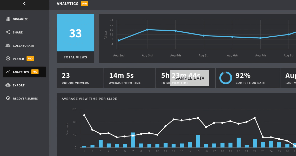Click the Aug 4th data point on views chart
Screen dimensions: 296x156
tap(176, 31)
